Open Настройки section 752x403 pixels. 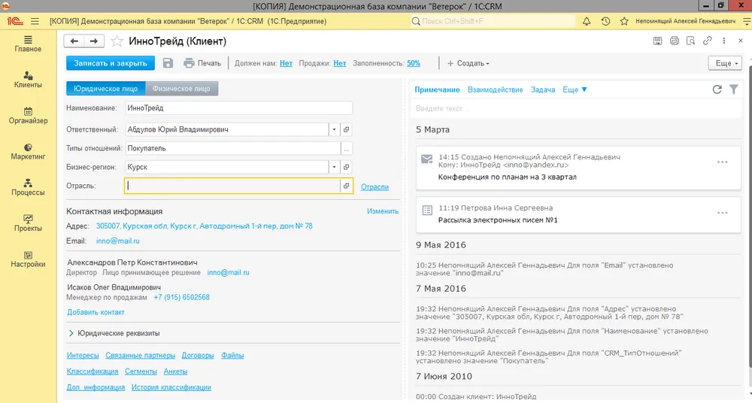(28, 259)
